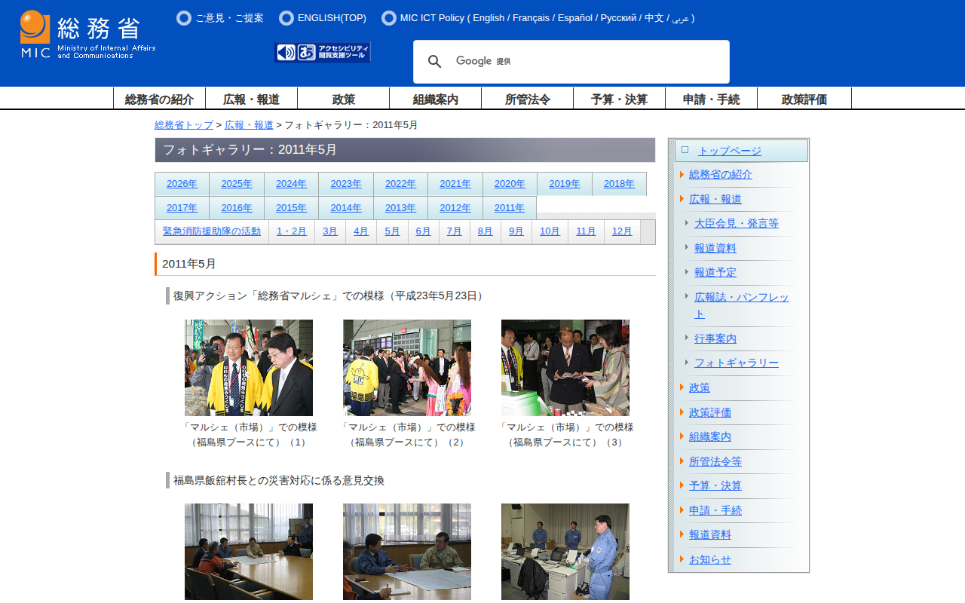
Task: Open the 大臣会見・発言等 sidebar link
Action: [737, 223]
